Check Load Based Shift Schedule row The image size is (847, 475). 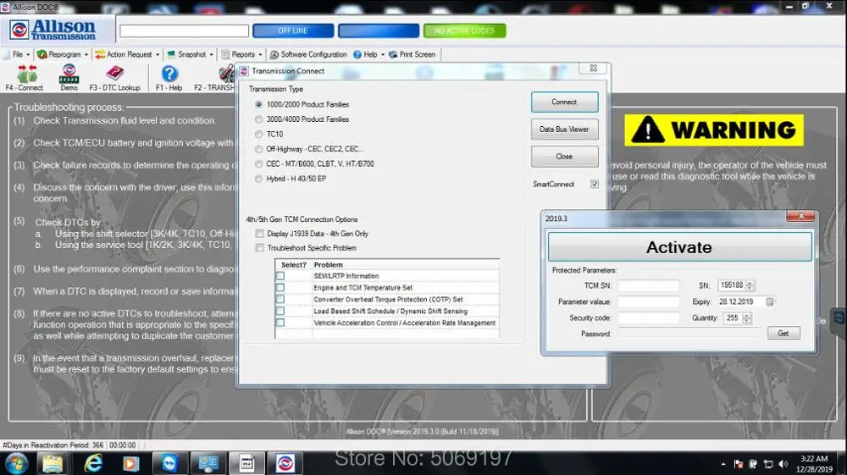tap(280, 311)
